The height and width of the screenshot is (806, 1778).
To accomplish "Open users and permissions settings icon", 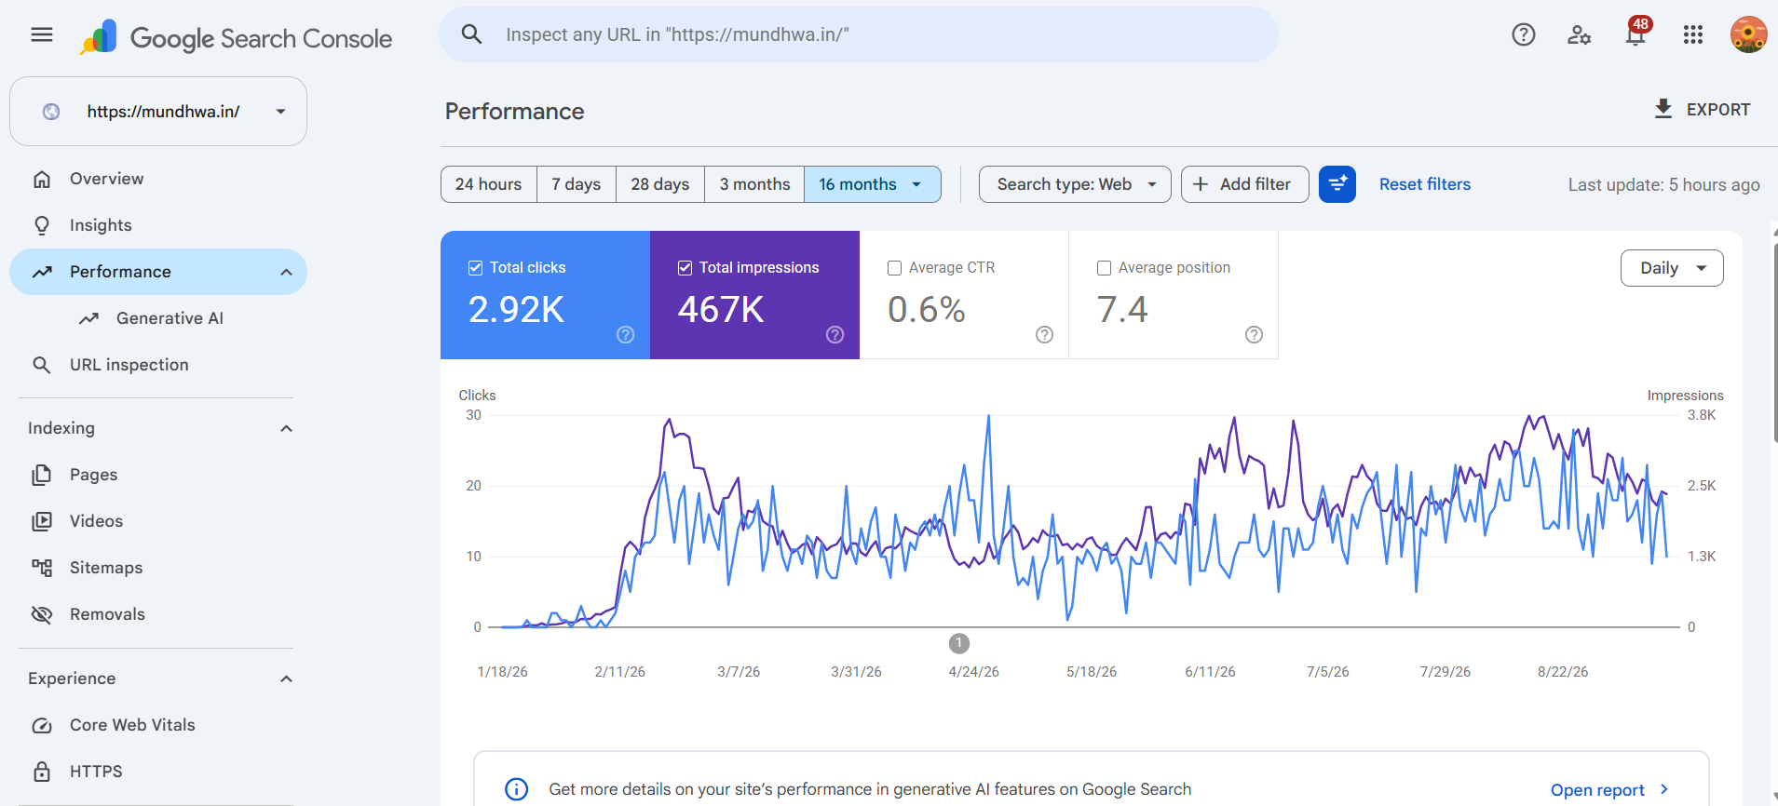I will point(1580,35).
